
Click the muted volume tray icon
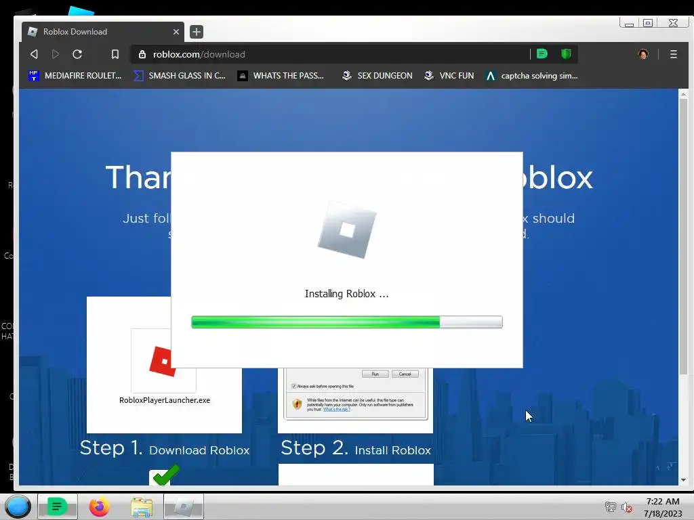pos(627,507)
